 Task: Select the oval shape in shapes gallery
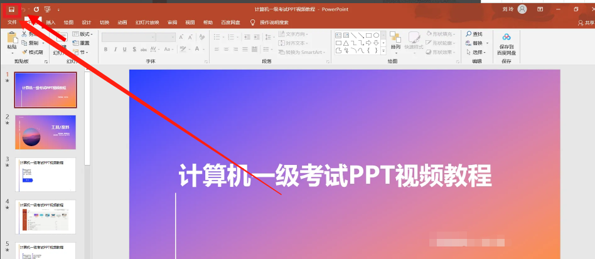pos(375,35)
